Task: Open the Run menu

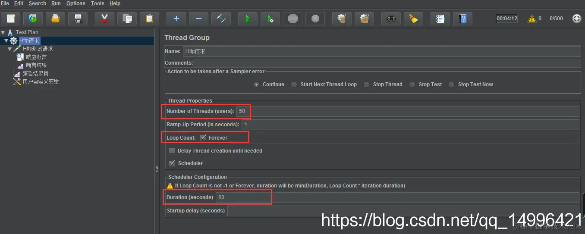Action: (56, 3)
